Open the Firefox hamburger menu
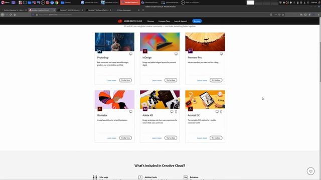The width and height of the screenshot is (321, 180). [318, 14]
